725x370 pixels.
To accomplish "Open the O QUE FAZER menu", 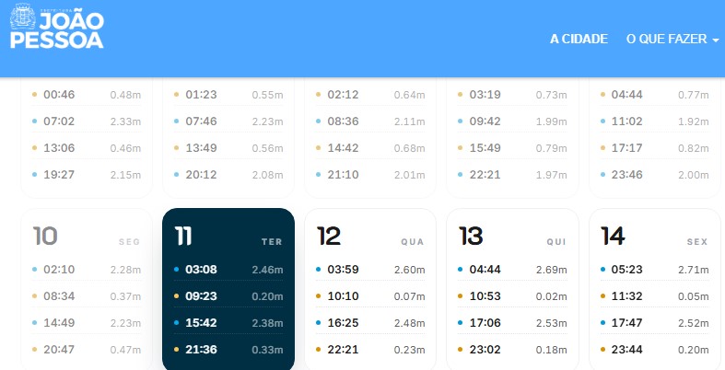I will coord(672,39).
